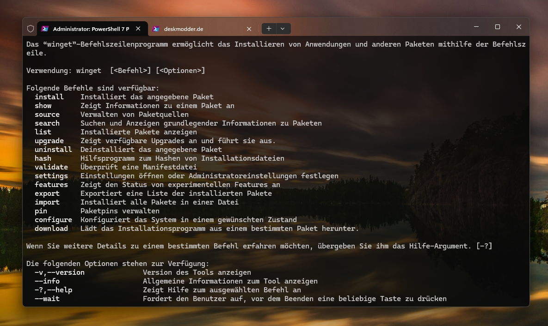Click the 'list' command text
The width and height of the screenshot is (548, 326).
pos(43,132)
